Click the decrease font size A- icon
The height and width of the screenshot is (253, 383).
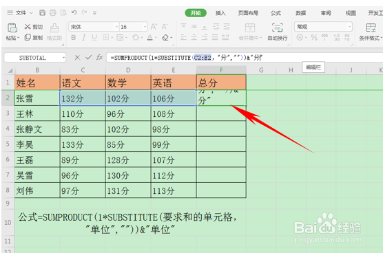(x=165, y=27)
